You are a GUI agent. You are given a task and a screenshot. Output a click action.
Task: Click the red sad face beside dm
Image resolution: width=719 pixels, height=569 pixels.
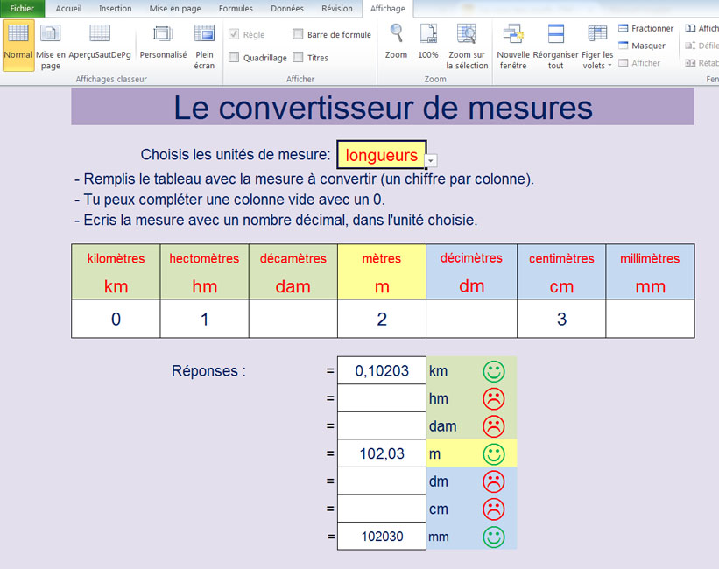pos(494,481)
